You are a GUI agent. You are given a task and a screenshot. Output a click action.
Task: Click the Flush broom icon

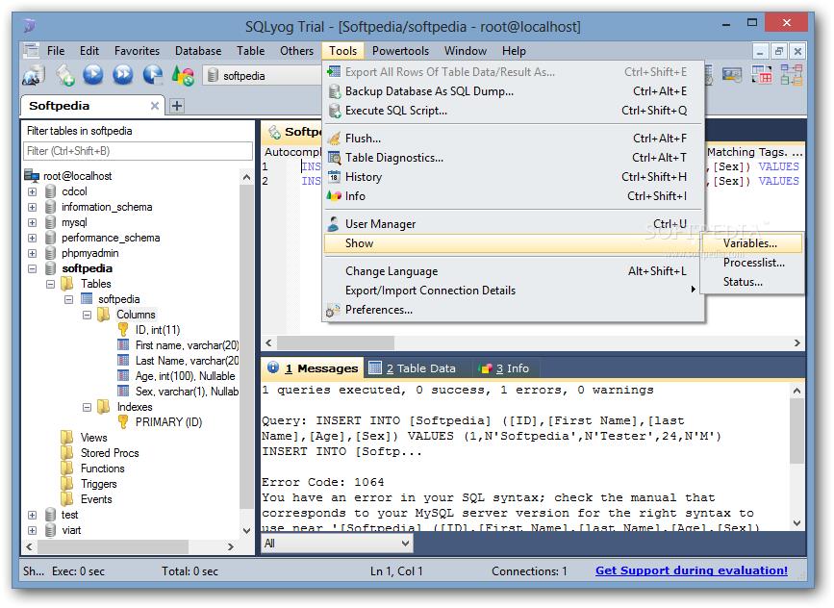[x=334, y=139]
